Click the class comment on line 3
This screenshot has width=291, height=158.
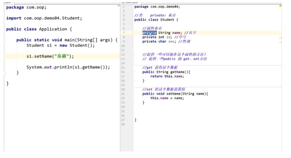pyautogui.click(x=155, y=15)
